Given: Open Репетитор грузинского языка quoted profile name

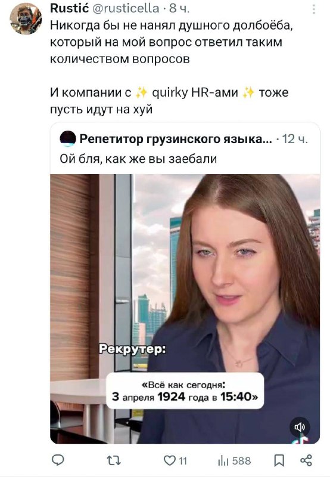Looking at the screenshot, I should point(176,139).
